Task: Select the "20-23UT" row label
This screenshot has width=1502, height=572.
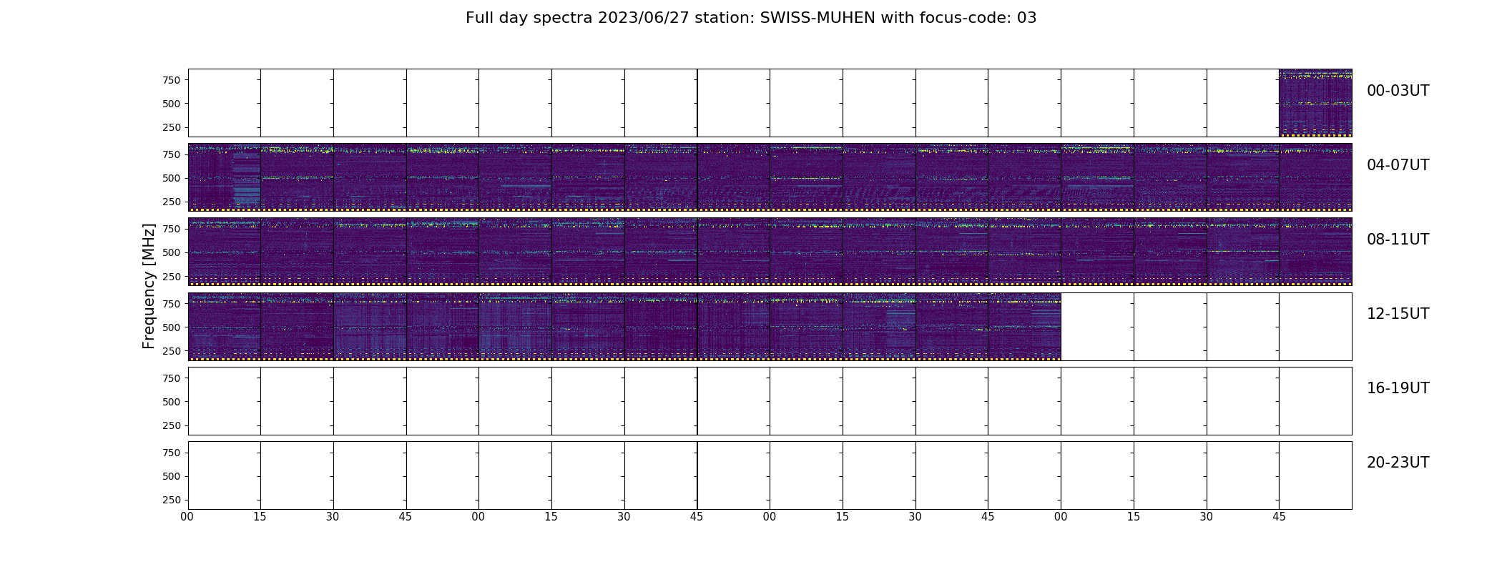Action: click(x=1398, y=463)
